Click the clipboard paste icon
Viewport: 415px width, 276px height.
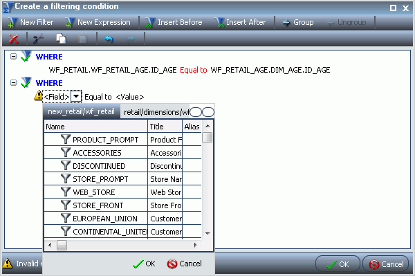point(83,39)
